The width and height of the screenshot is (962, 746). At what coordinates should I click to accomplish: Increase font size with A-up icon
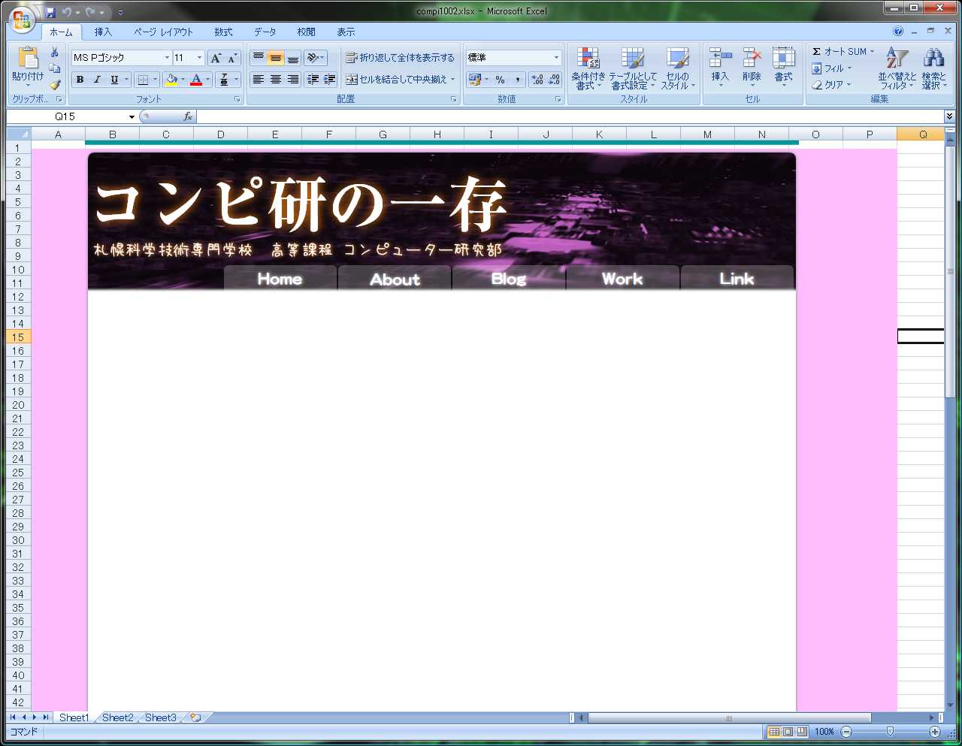point(216,58)
